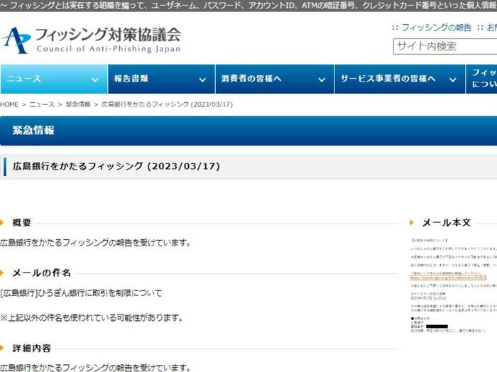This screenshot has width=497, height=372.
Task: Go to HOME via breadcrumb
Action: coord(9,104)
